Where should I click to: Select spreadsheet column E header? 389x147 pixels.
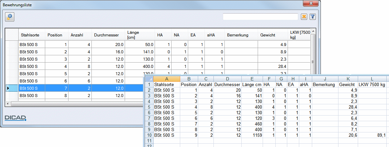252,79
